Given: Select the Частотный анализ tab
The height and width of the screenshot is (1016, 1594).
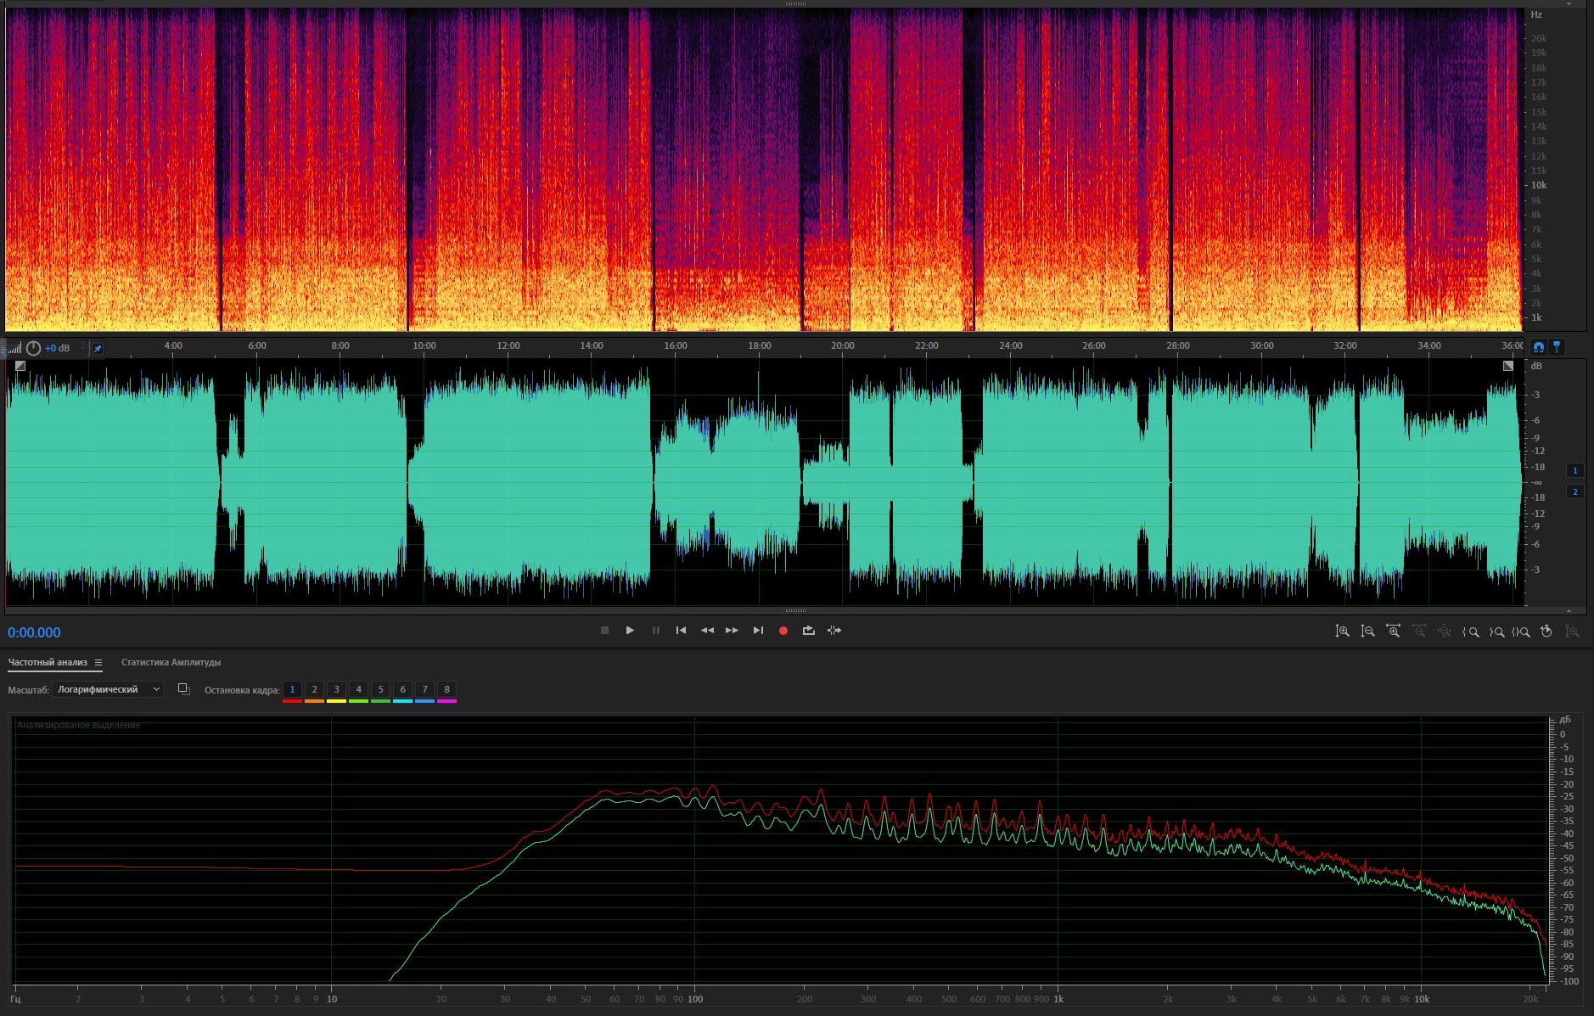Looking at the screenshot, I should [x=48, y=663].
